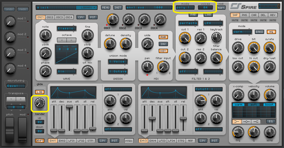Screen dimensions: 284x148
Task: Click the octave down arrow in the oscillator
Action: [62, 40]
